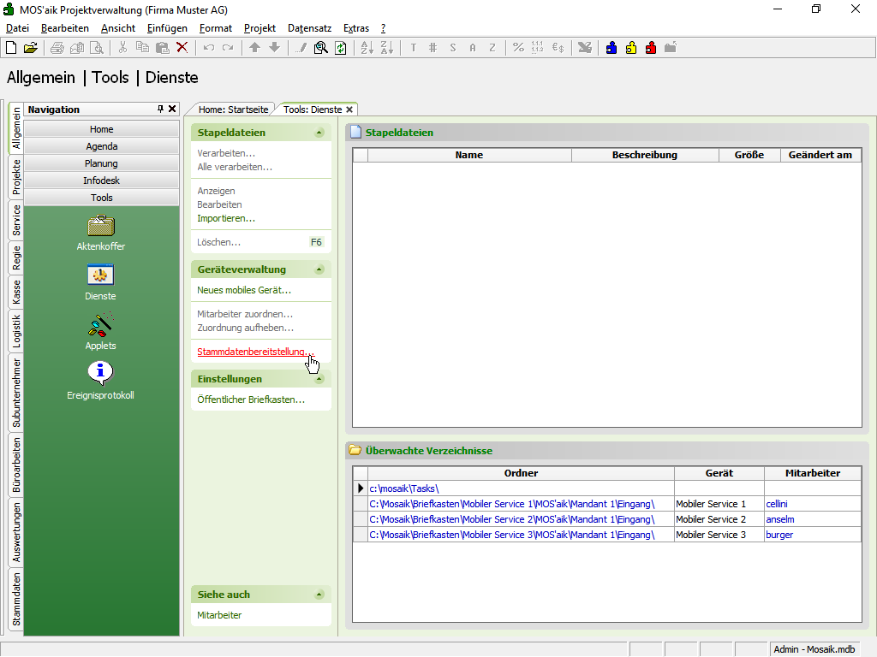Select the Dienste icon in navigation

click(x=101, y=275)
